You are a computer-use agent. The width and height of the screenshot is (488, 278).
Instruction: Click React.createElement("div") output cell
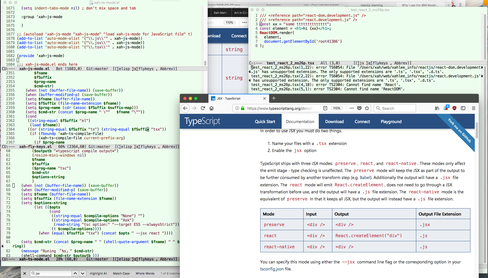point(374,236)
